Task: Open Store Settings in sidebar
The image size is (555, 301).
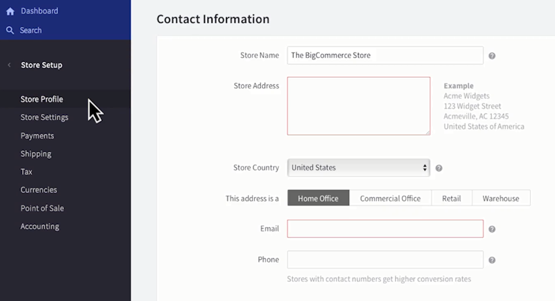Action: click(x=44, y=117)
